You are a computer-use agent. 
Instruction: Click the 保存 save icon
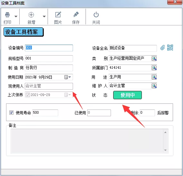(76, 14)
